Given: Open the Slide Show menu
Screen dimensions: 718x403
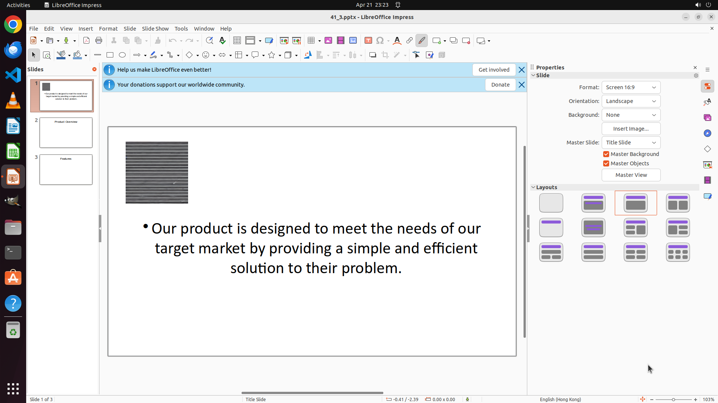Looking at the screenshot, I should click(x=155, y=29).
